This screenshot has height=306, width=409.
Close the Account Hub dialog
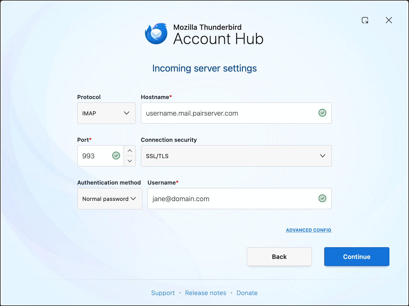coord(389,20)
